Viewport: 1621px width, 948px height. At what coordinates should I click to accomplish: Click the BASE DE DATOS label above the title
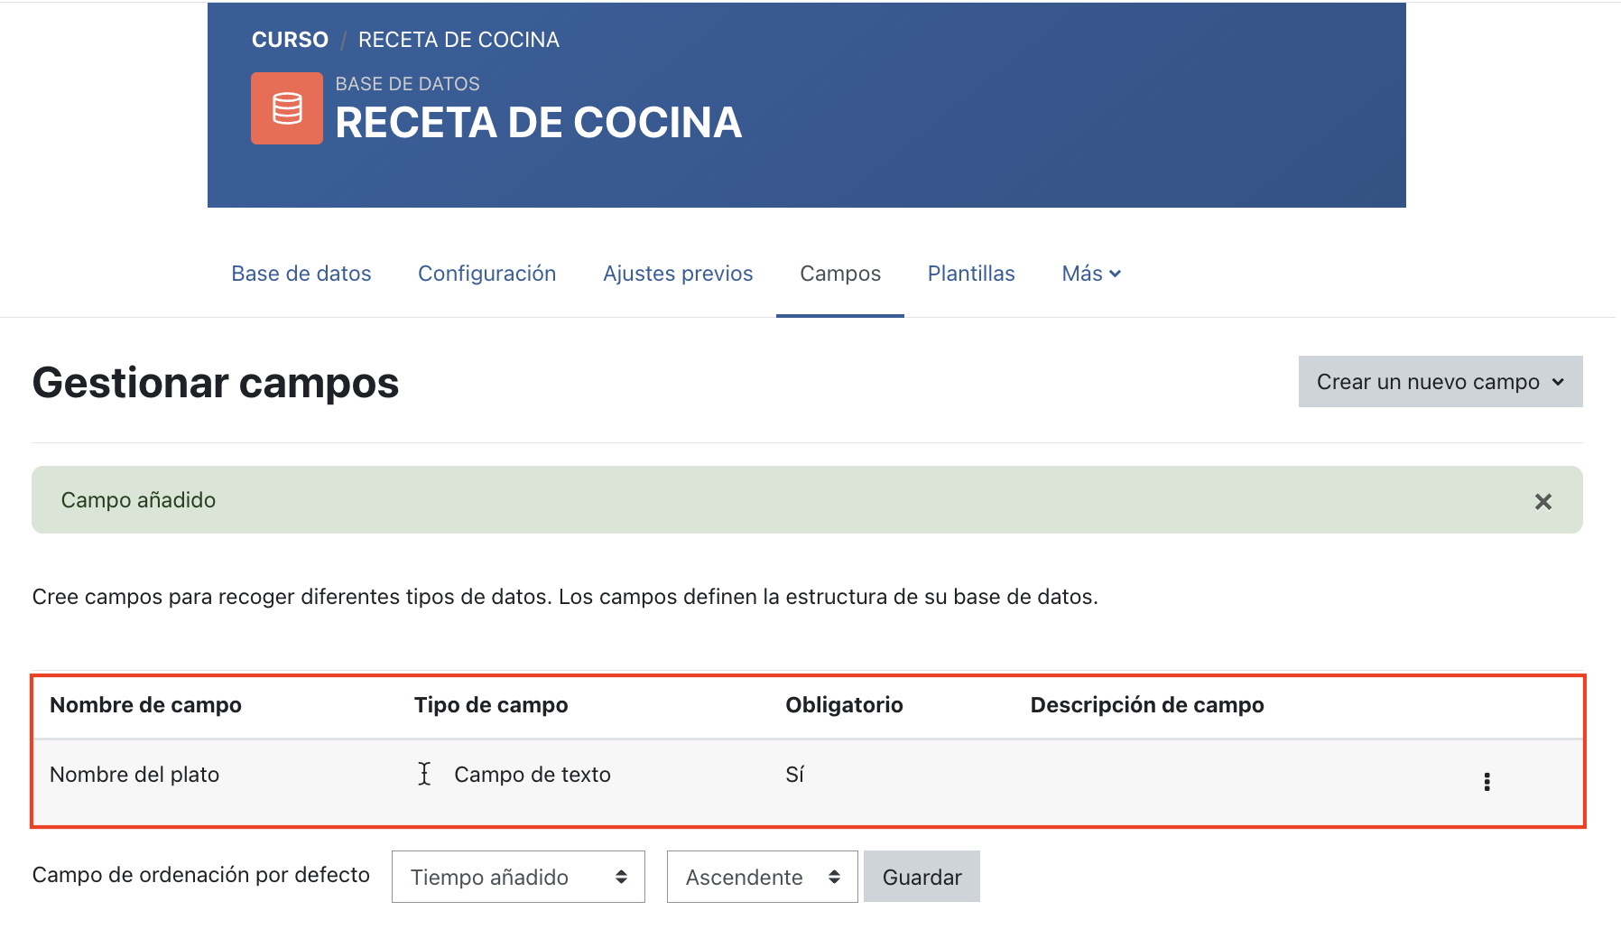point(408,84)
